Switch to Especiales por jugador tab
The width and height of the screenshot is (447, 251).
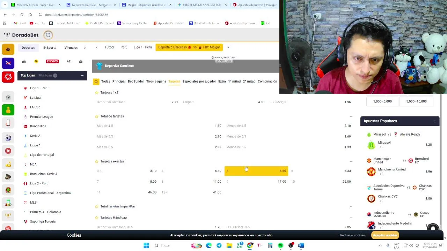[x=199, y=82]
